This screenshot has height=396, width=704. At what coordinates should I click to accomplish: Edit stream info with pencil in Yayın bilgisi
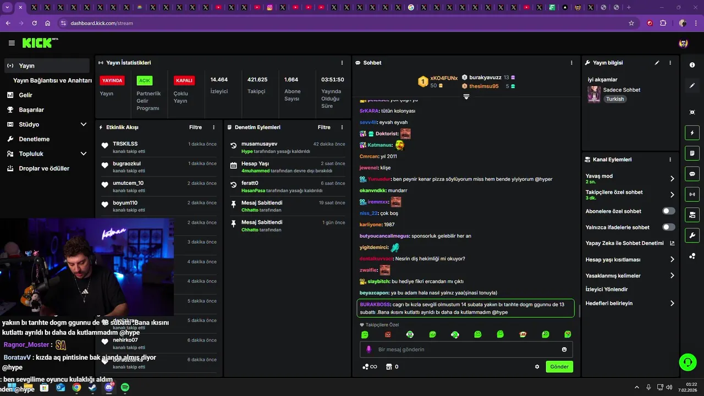pyautogui.click(x=657, y=63)
